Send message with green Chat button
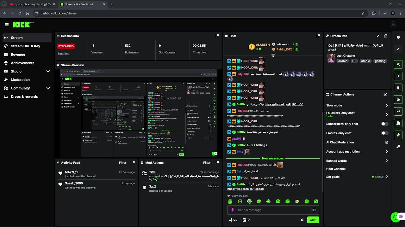The height and width of the screenshot is (227, 405). point(313,220)
